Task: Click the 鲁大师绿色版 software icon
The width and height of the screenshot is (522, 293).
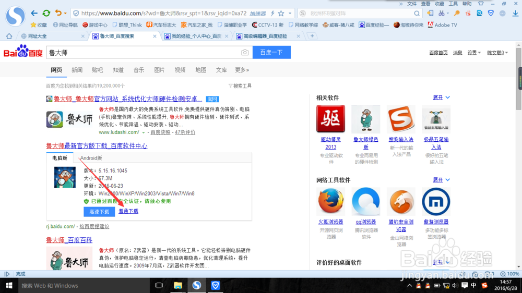Action: 366,119
